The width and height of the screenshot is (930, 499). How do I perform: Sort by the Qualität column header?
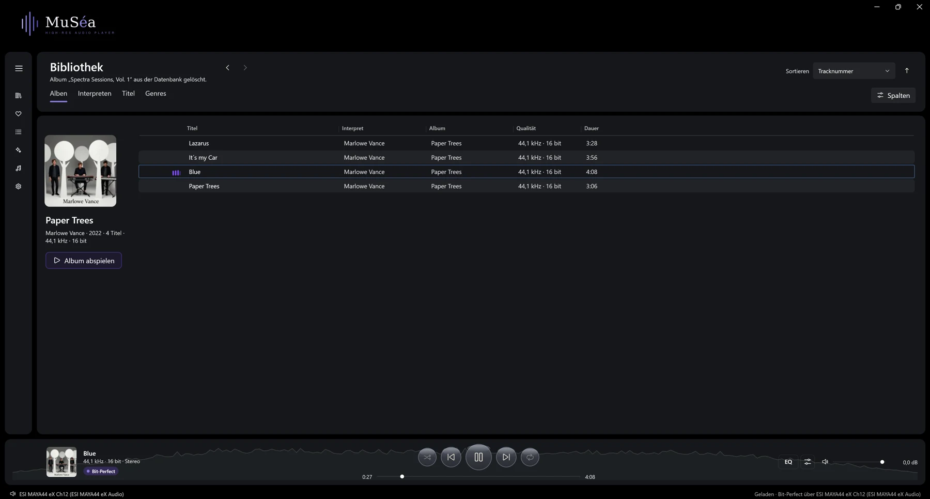(526, 128)
